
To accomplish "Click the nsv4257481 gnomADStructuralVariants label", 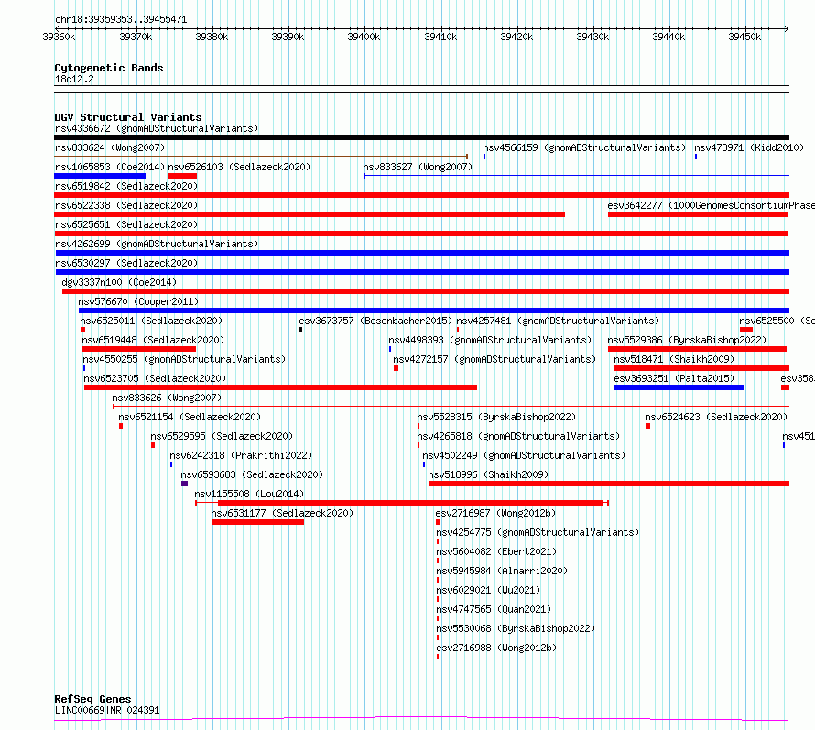I will pos(558,321).
